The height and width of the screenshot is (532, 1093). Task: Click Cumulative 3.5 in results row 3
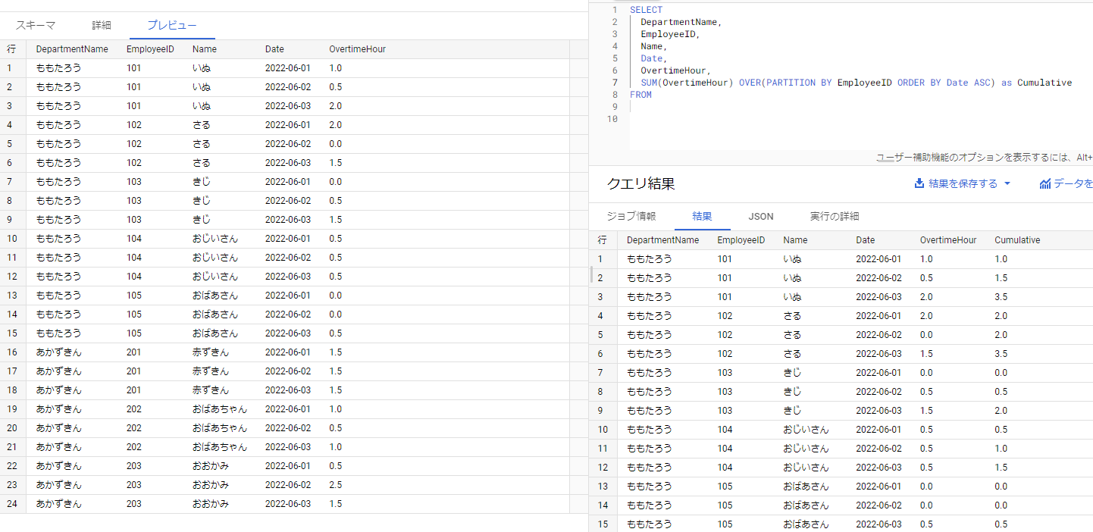coord(1001,297)
